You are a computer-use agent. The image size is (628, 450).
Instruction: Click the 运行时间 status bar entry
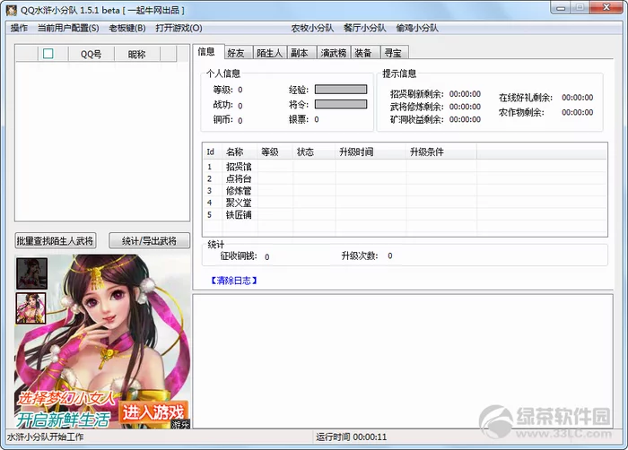pyautogui.click(x=352, y=437)
